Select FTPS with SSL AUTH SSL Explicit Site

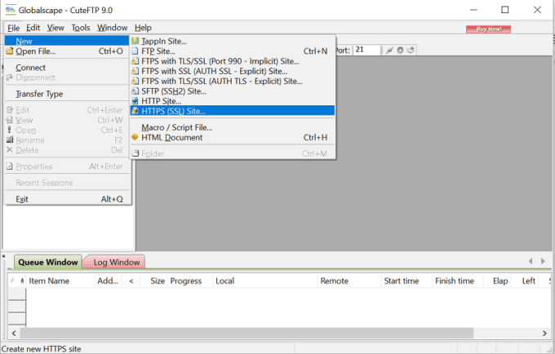click(x=233, y=71)
